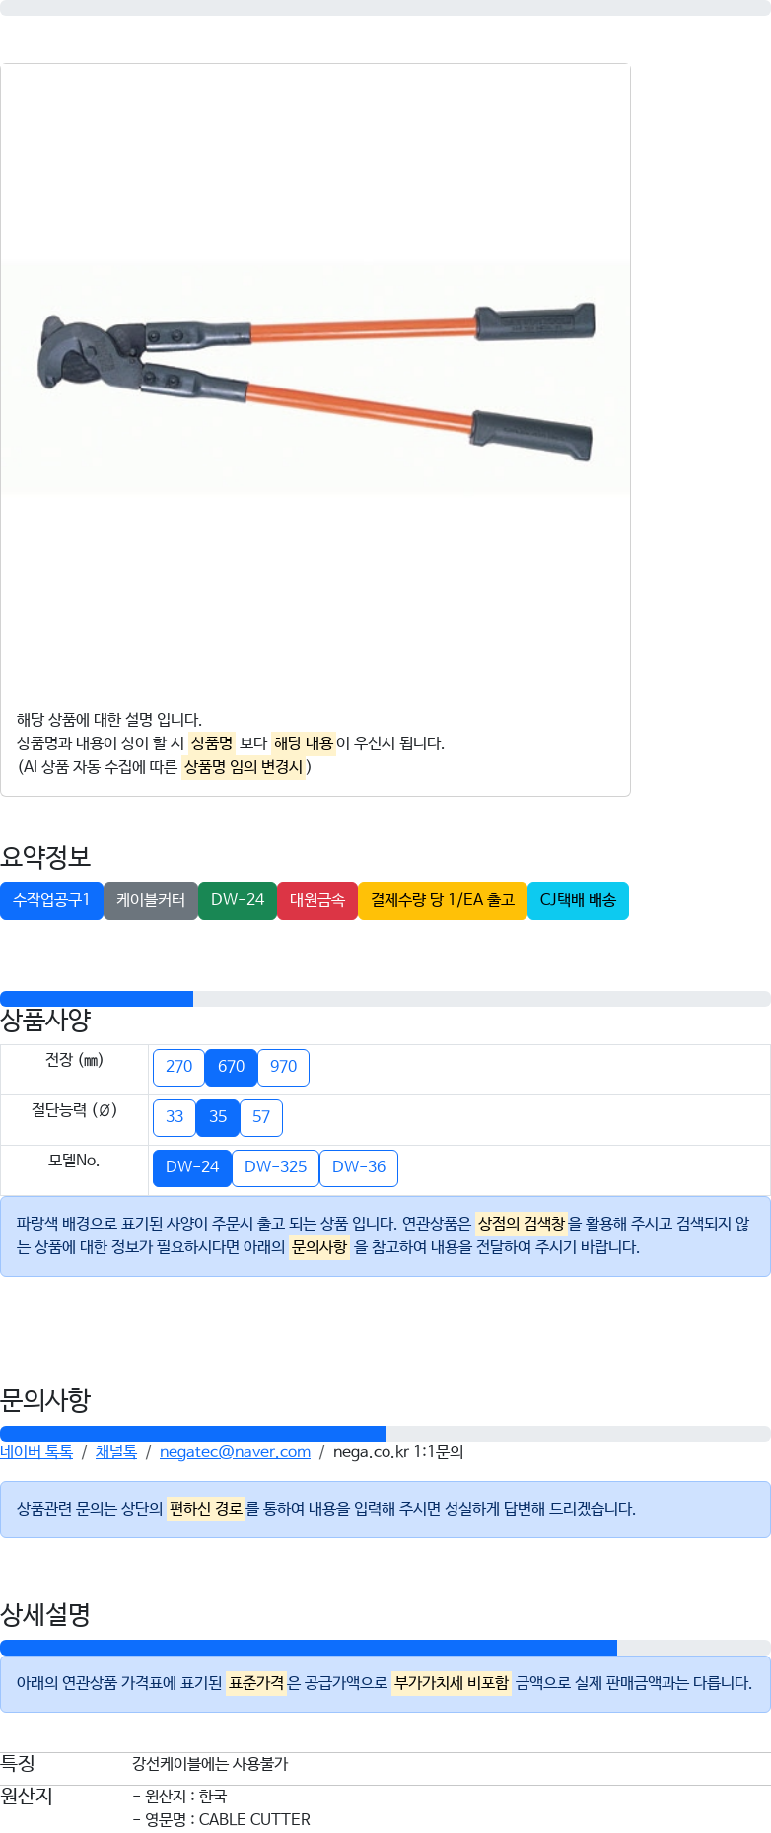Click the gray 케이블커터 badge

[151, 900]
